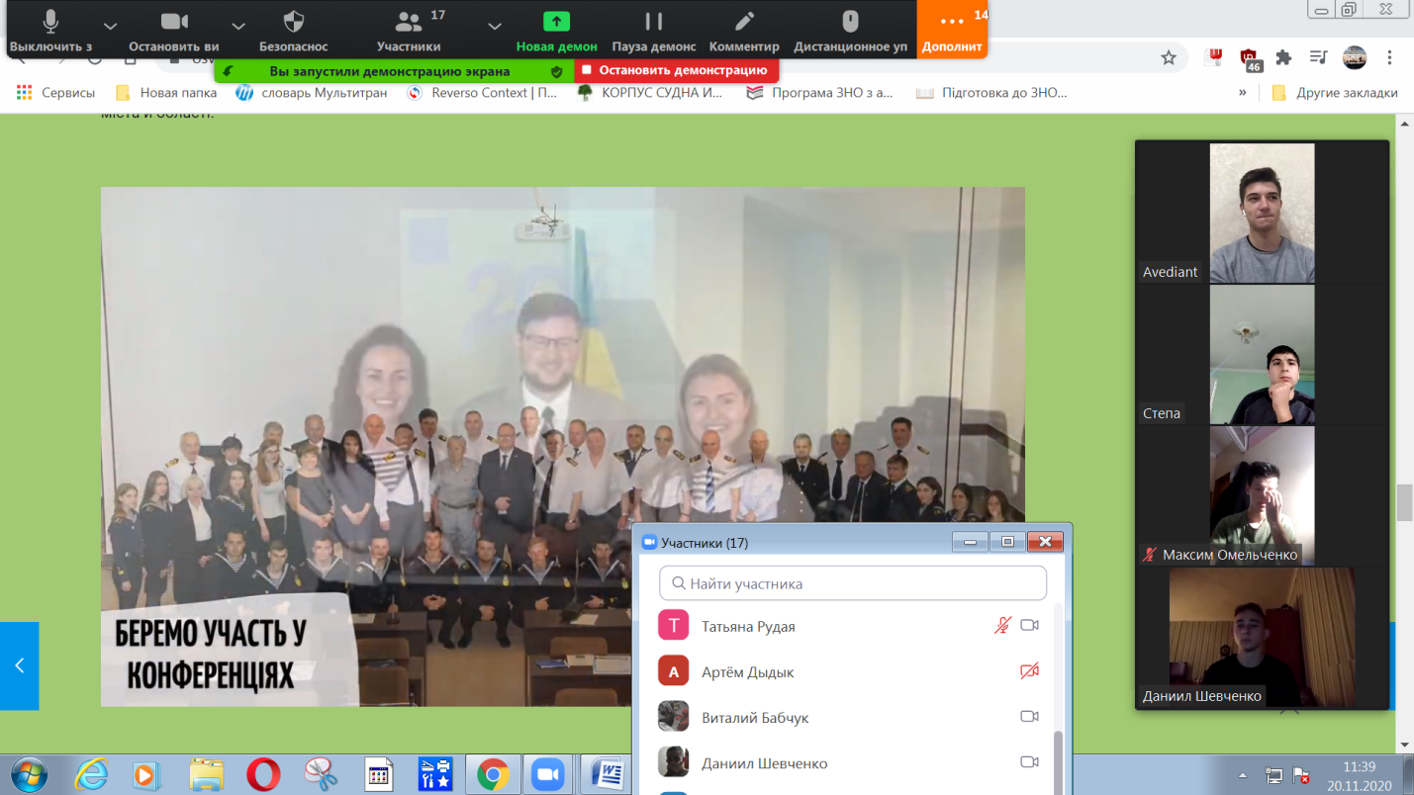1414x795 pixels.
Task: Expand the arrow next to Участники
Action: click(495, 26)
